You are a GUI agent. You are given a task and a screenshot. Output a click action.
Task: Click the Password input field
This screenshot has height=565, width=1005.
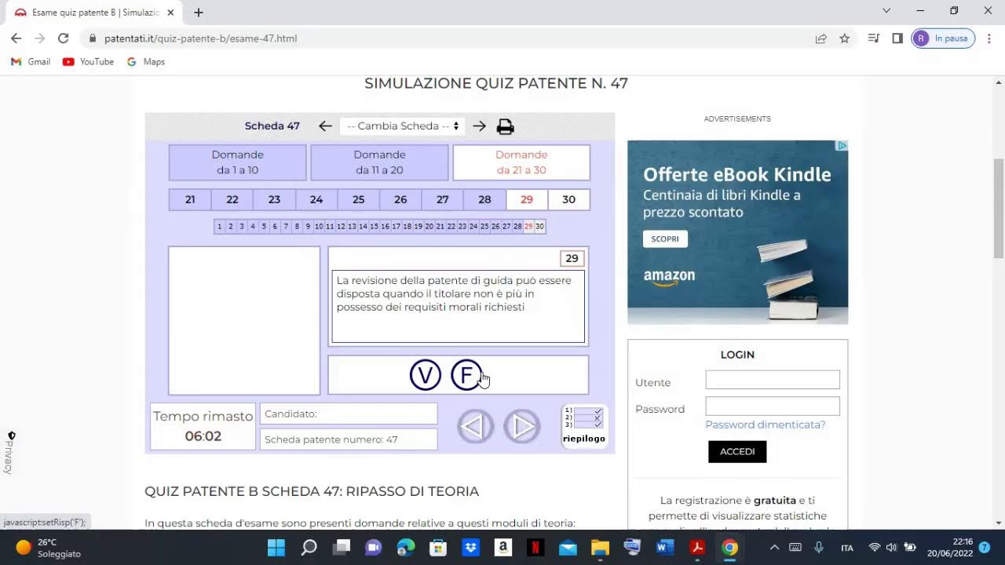click(773, 406)
